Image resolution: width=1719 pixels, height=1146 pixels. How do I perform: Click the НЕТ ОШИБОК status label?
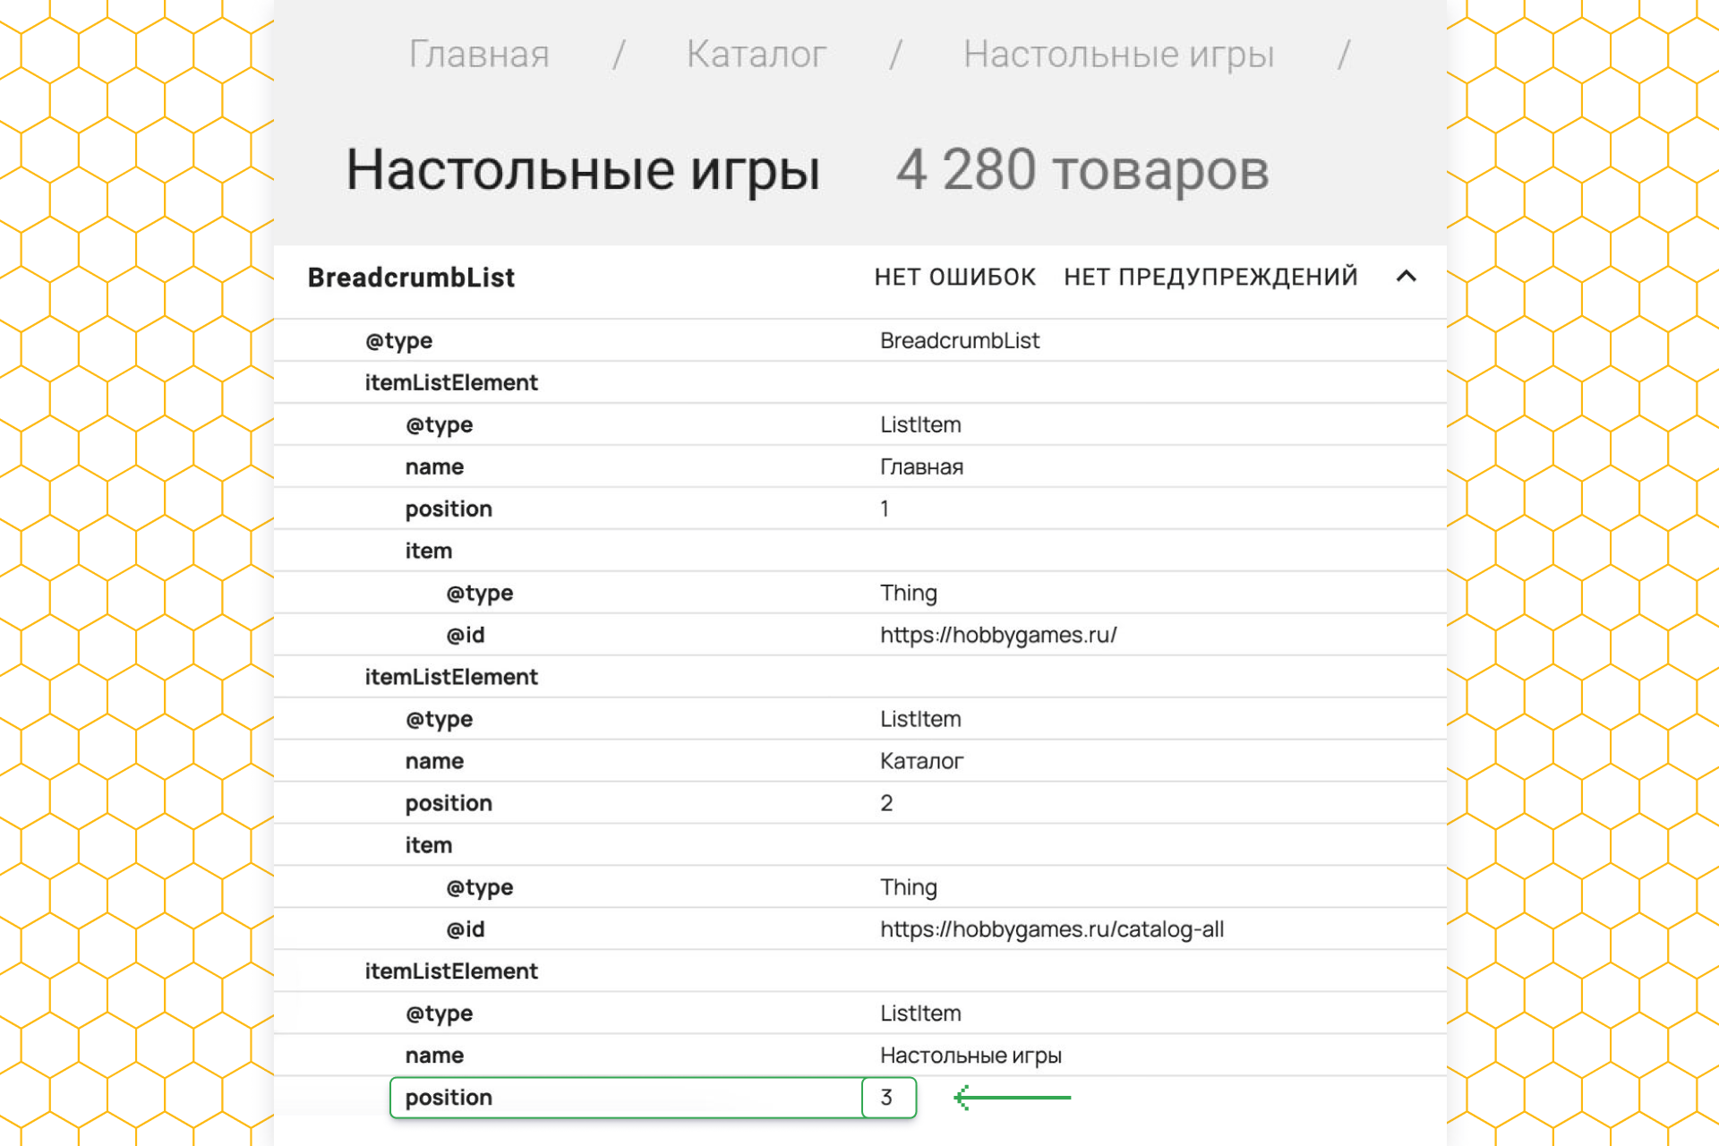click(x=954, y=278)
